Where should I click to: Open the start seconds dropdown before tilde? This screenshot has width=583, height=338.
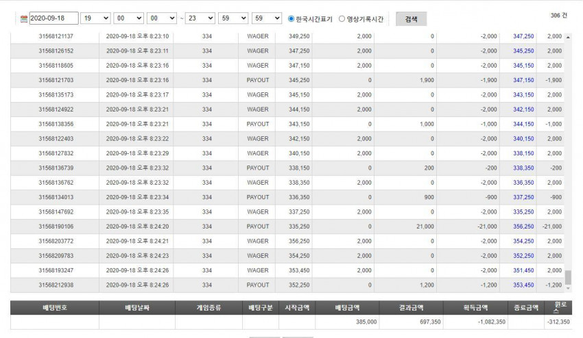pos(162,18)
